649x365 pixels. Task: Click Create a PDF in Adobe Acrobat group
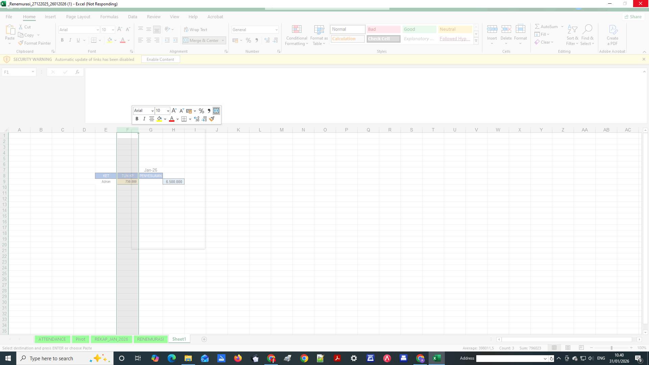coord(612,35)
